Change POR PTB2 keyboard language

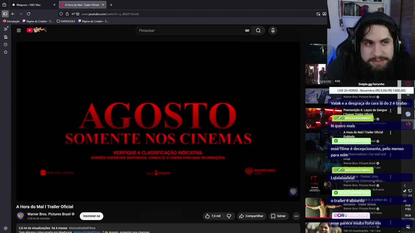click(408, 207)
